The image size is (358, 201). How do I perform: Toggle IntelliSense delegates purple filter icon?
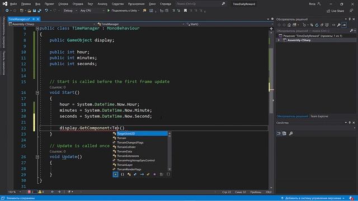[x=154, y=174]
